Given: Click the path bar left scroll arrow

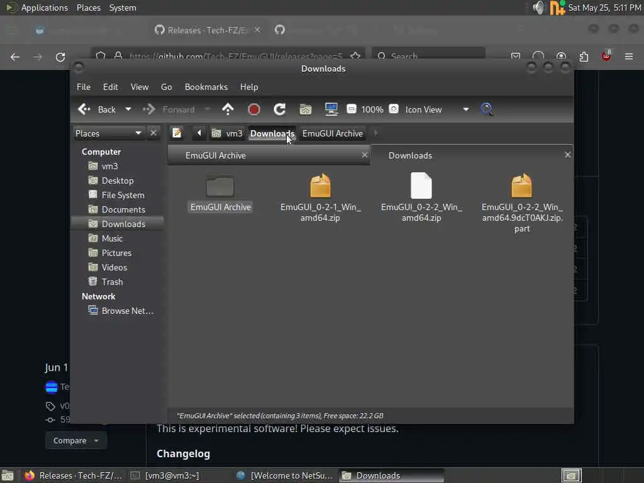Looking at the screenshot, I should tap(199, 133).
